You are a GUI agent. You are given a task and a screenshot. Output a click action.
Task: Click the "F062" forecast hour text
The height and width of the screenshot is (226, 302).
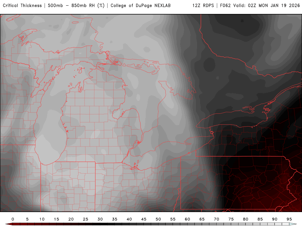pyautogui.click(x=225, y=6)
